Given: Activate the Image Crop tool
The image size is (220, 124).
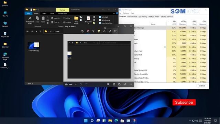Looking at the screenshot, I should click(x=115, y=31).
